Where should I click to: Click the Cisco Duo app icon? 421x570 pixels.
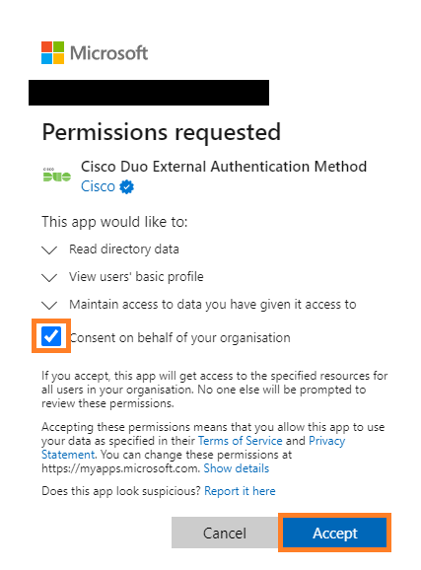pos(57,176)
